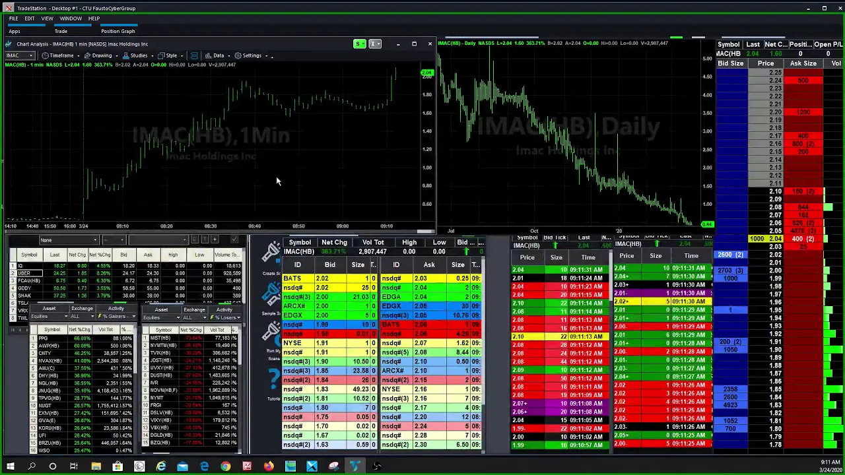
Task: Click the Style icon in chart toolbar
Action: point(160,55)
